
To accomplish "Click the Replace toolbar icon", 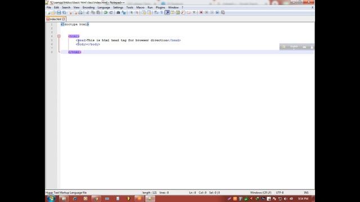I will click(x=124, y=12).
